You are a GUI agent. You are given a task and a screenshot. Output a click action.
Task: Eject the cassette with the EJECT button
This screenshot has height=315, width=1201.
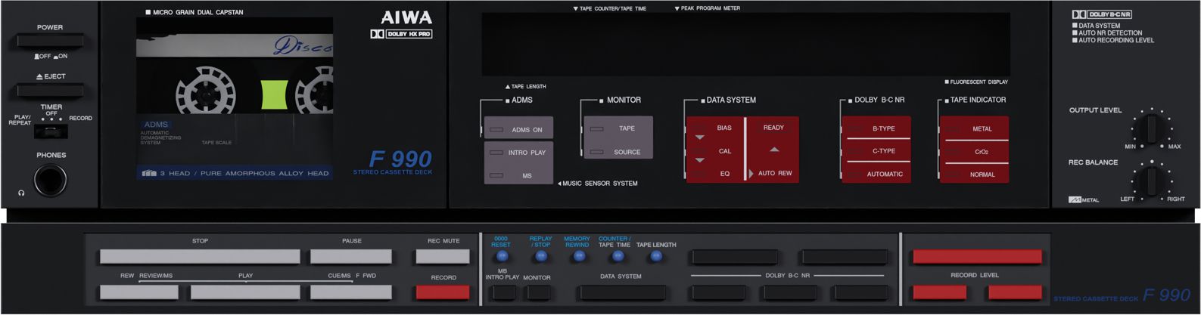pyautogui.click(x=50, y=91)
